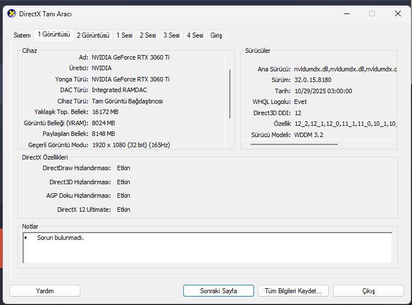
Task: Click the Notlar text box
Action: click(x=207, y=248)
